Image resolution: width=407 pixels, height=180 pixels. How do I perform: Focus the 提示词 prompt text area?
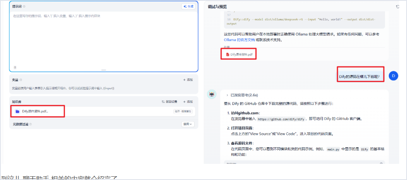pos(104,39)
